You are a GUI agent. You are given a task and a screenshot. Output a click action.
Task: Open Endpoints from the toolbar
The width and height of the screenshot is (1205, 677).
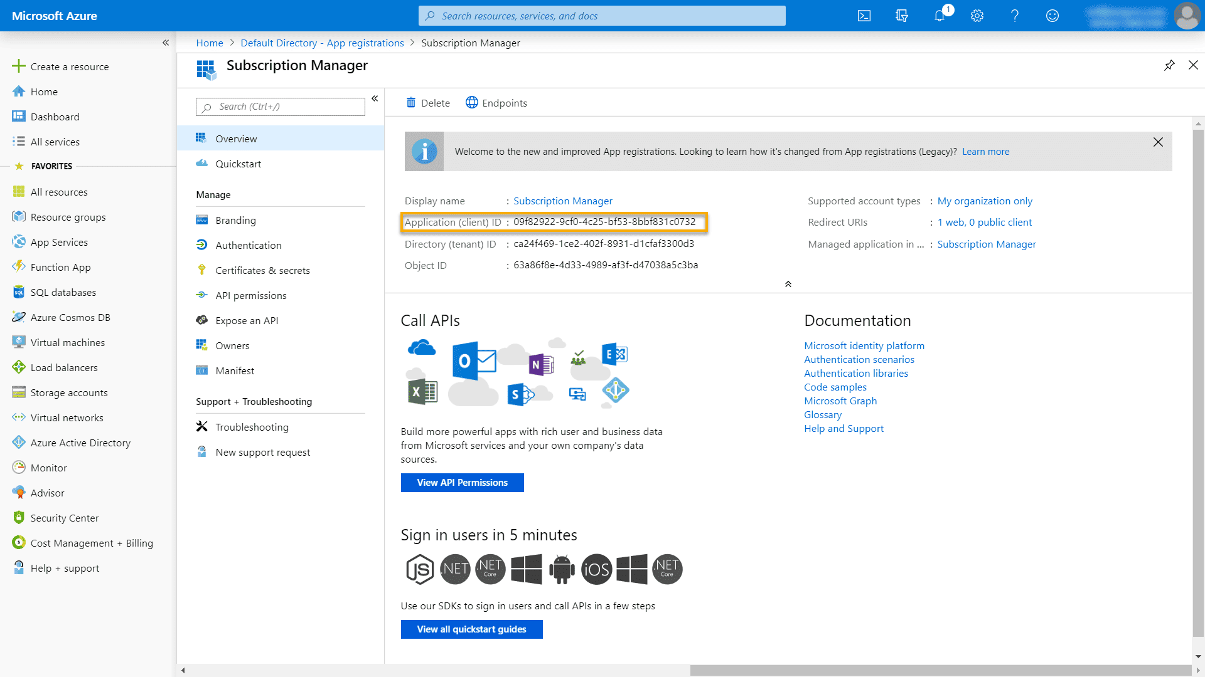tap(496, 103)
